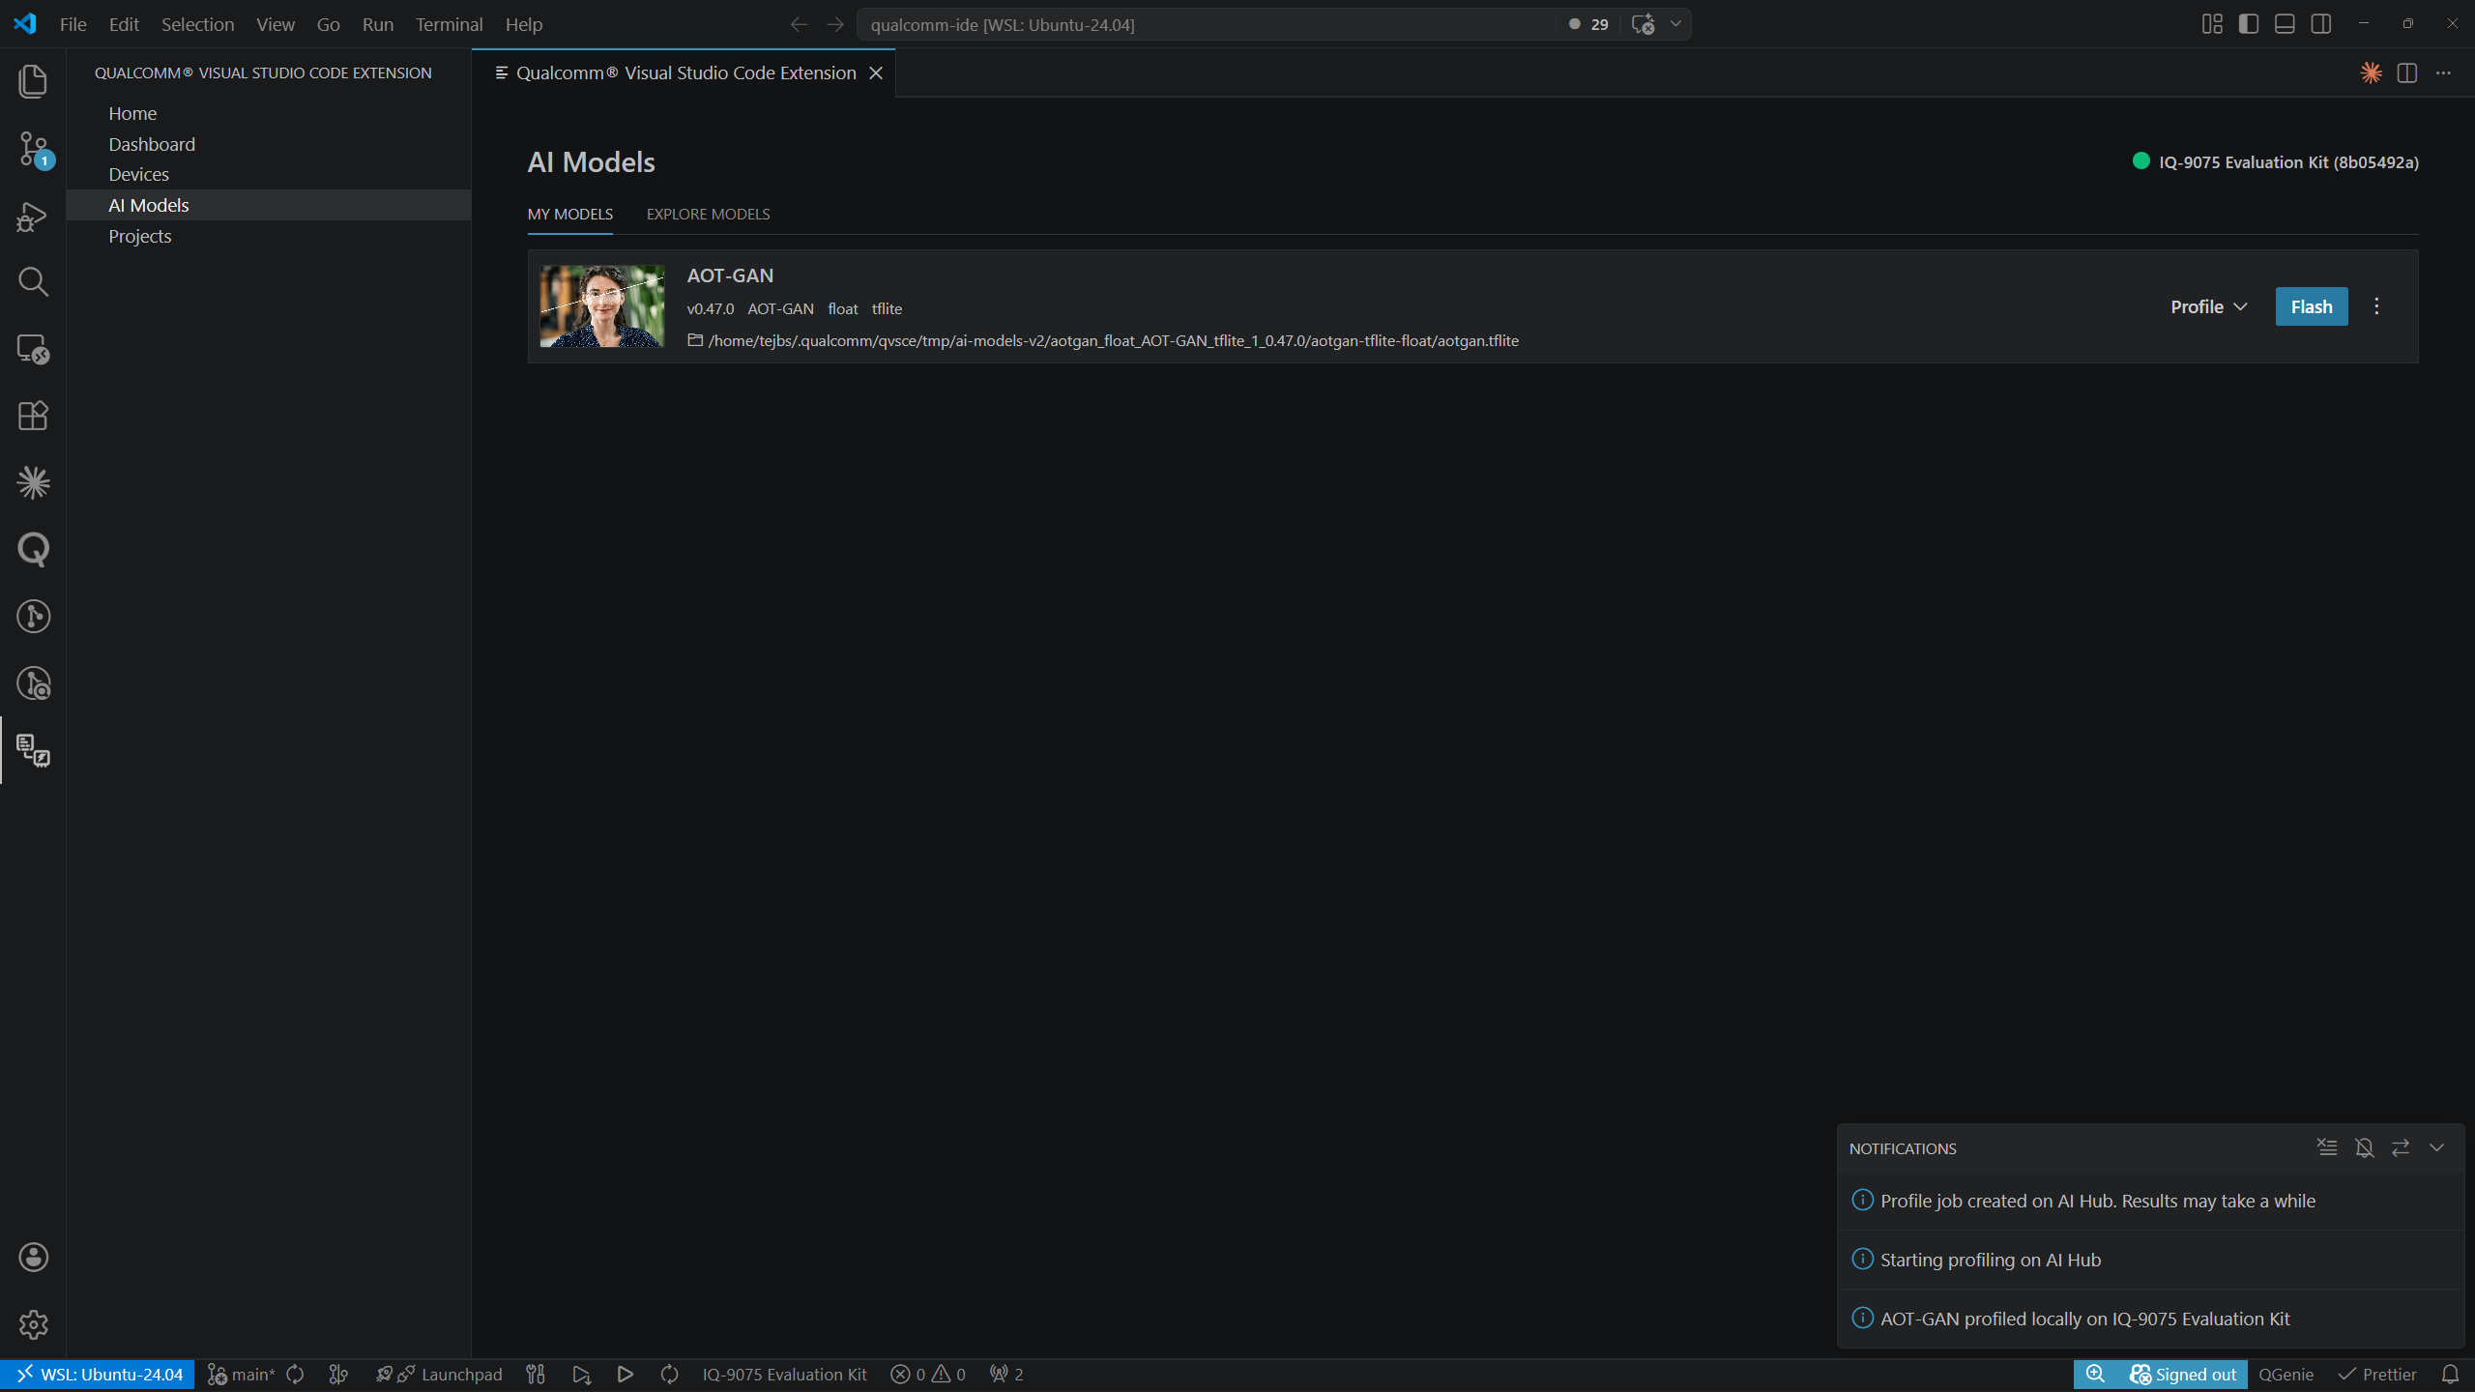
Task: Click 'AOT-GAN profiled locally' notification
Action: point(2150,1319)
